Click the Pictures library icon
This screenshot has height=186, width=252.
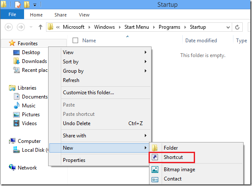(x=16, y=115)
